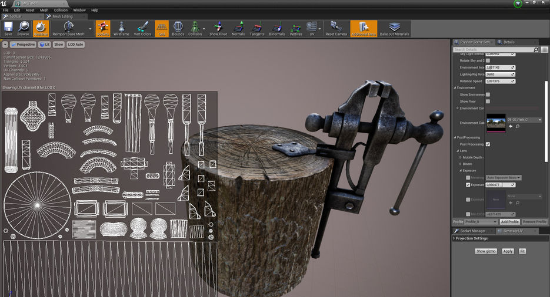550x297 pixels.
Task: Switch to the Generate UV tab
Action: click(x=513, y=231)
